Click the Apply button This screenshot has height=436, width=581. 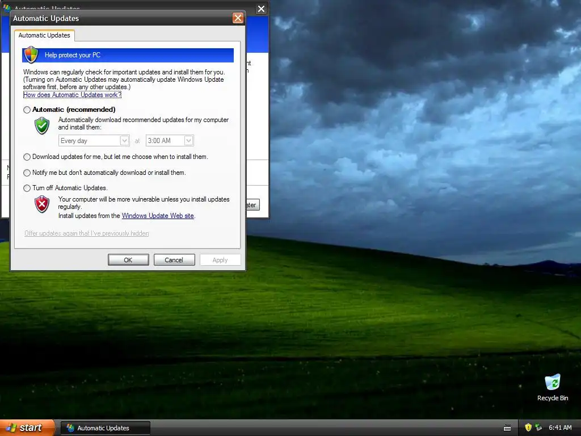coord(220,260)
